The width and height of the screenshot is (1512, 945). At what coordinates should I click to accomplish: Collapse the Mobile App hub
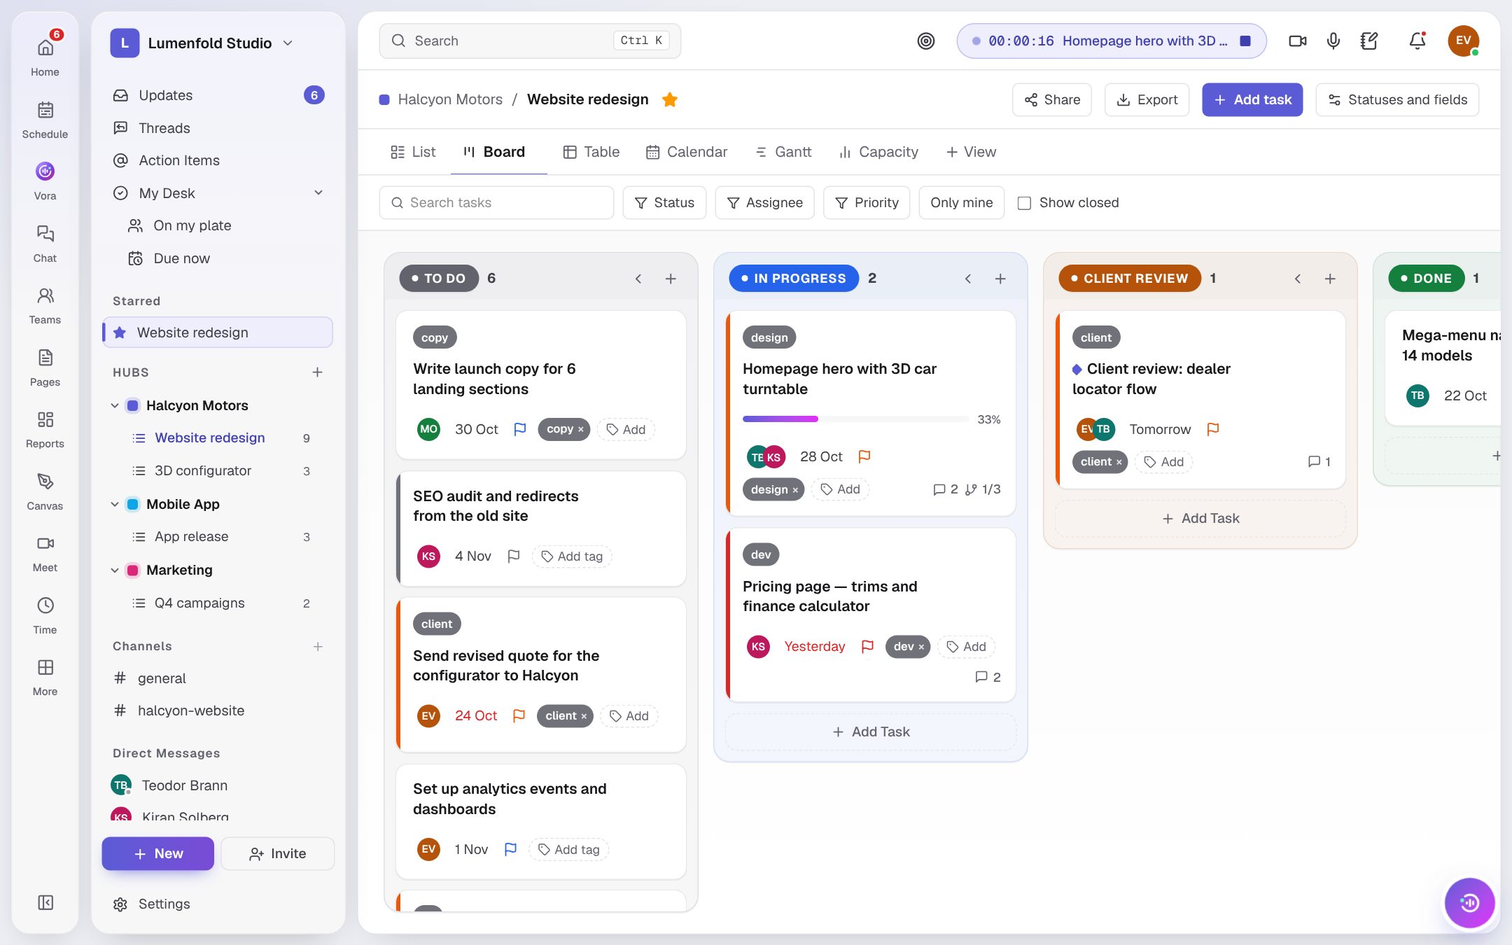coord(114,504)
